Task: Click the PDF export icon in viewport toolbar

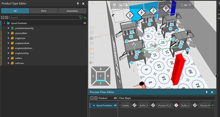Action: (x=182, y=5)
